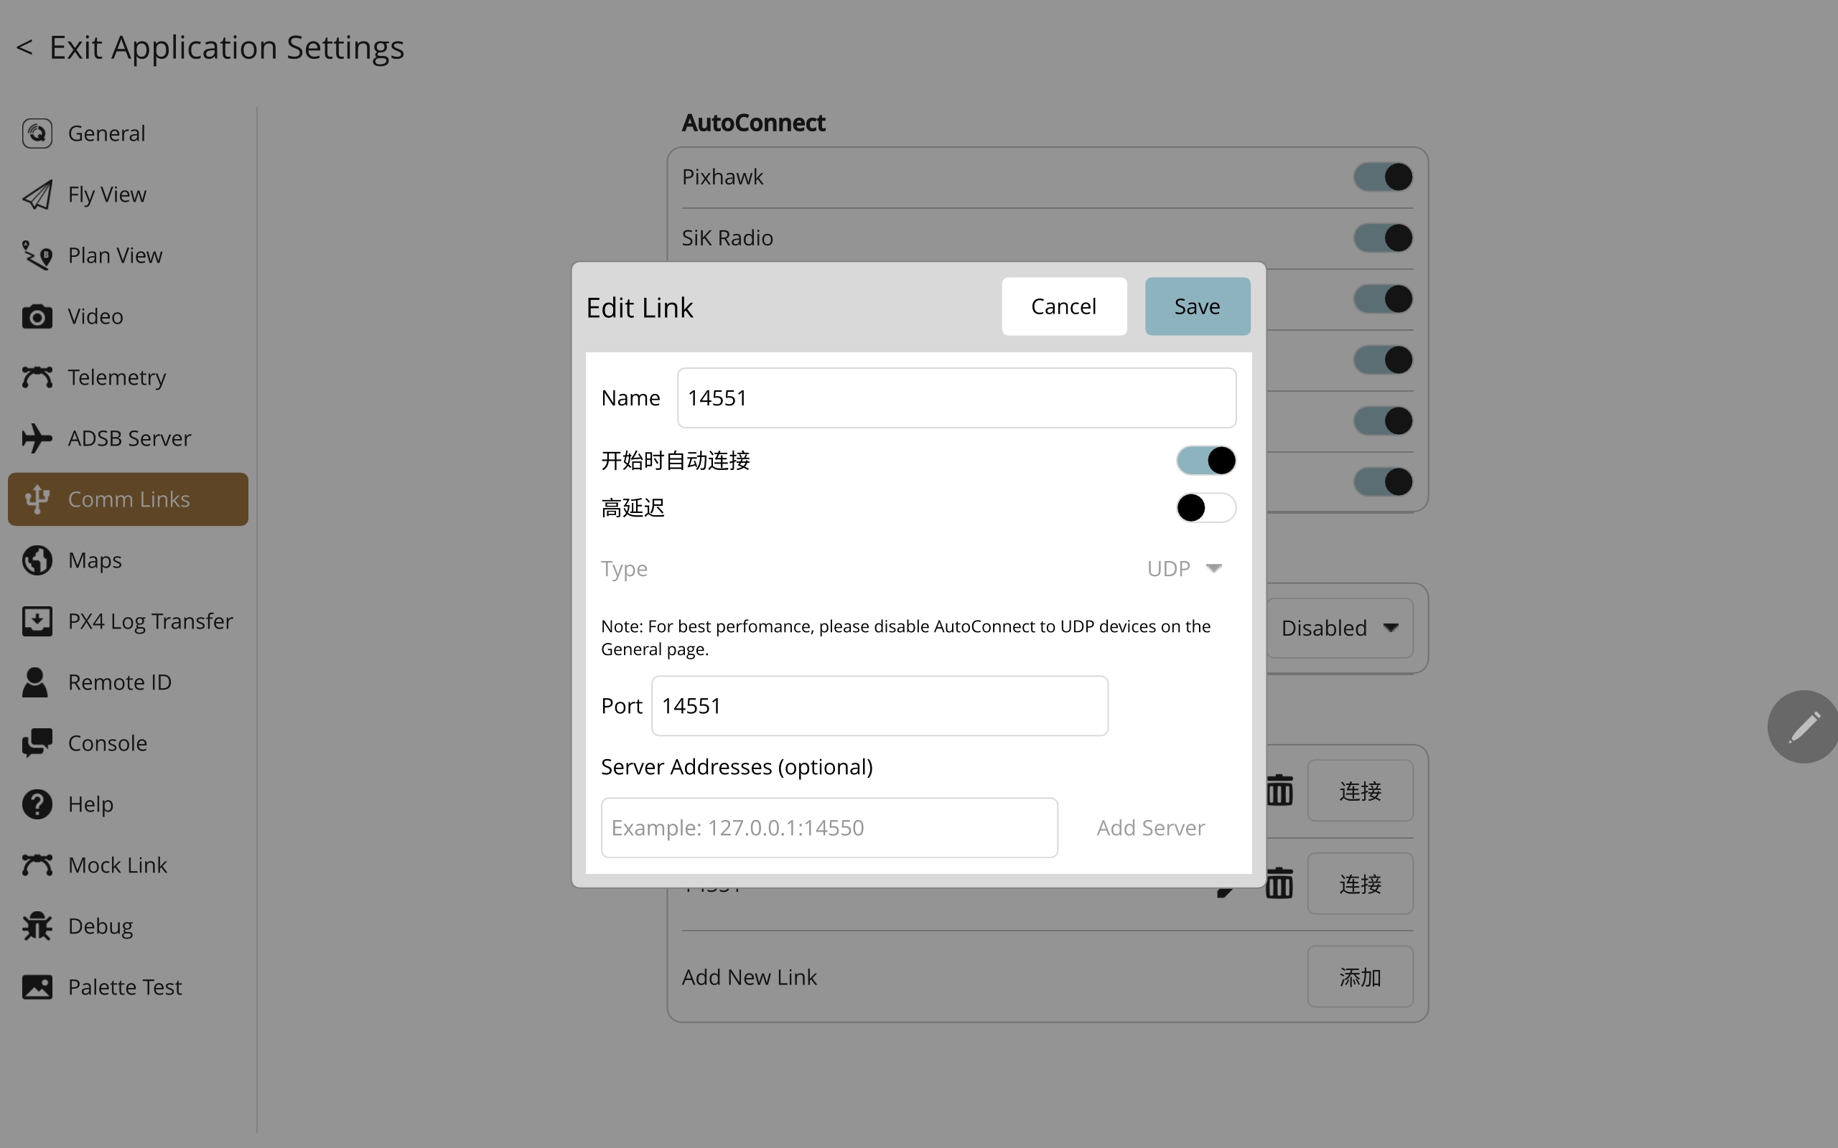Click the back arrow to exit settings
This screenshot has height=1148, width=1838.
24,47
